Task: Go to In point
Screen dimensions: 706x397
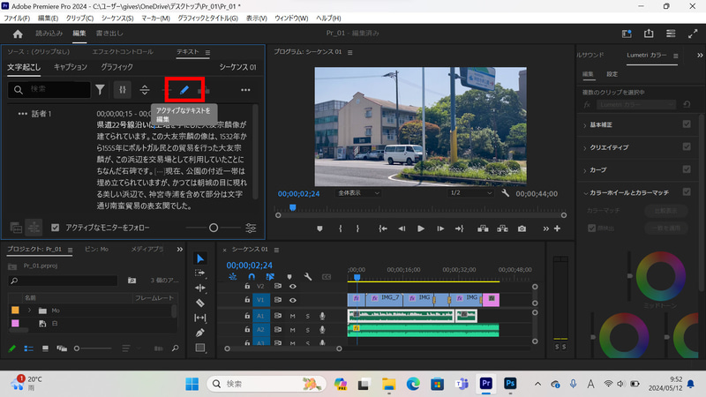Action: coord(383,228)
